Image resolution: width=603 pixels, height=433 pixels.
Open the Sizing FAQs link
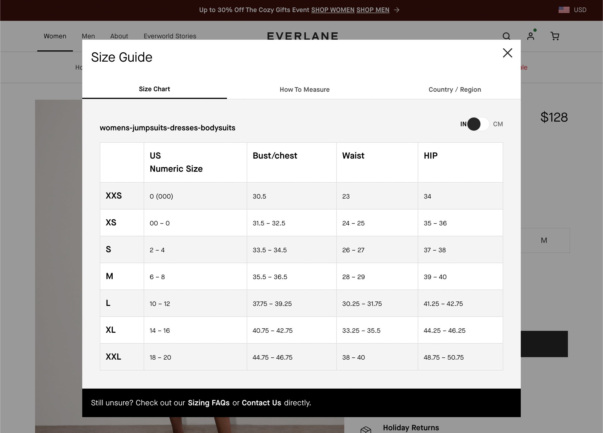tap(208, 403)
